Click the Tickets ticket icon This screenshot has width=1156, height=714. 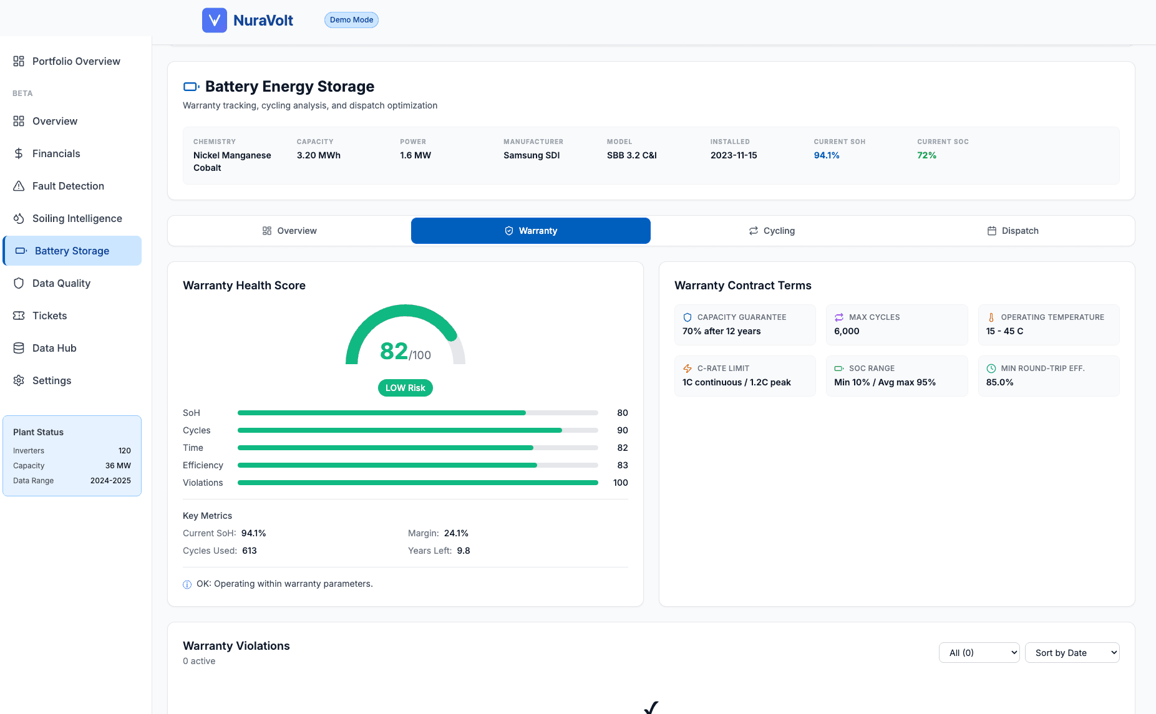coord(19,316)
